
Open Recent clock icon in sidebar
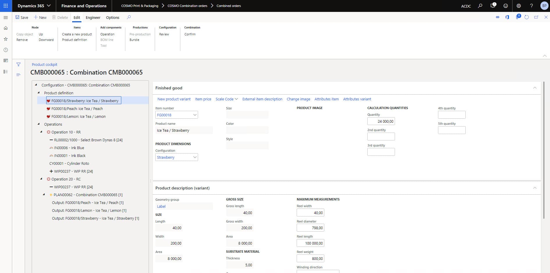[x=6, y=50]
